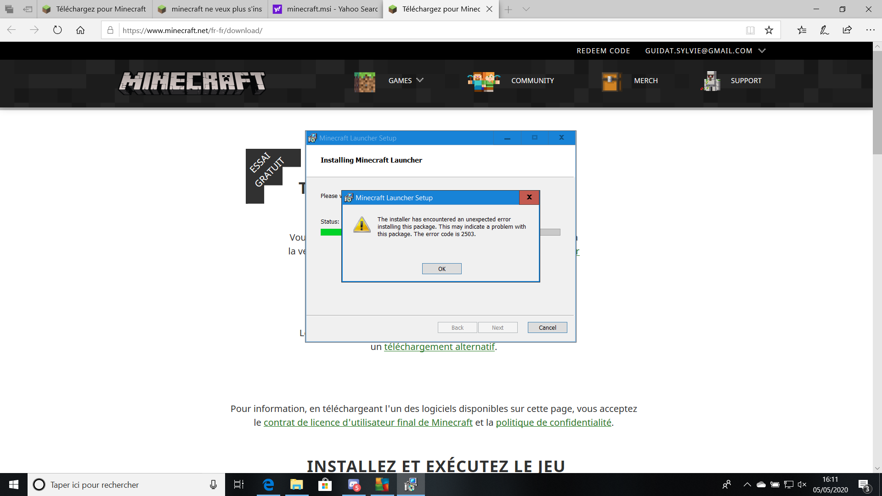Switch to minecraft.msi Yahoo Search tab
The height and width of the screenshot is (496, 882).
coord(325,9)
